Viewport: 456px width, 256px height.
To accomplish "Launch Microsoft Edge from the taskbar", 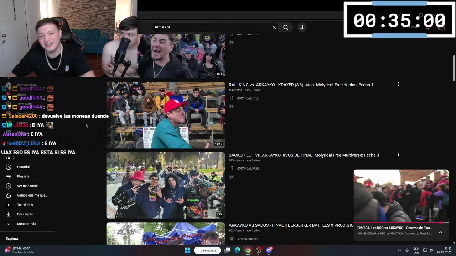I will pos(237,250).
